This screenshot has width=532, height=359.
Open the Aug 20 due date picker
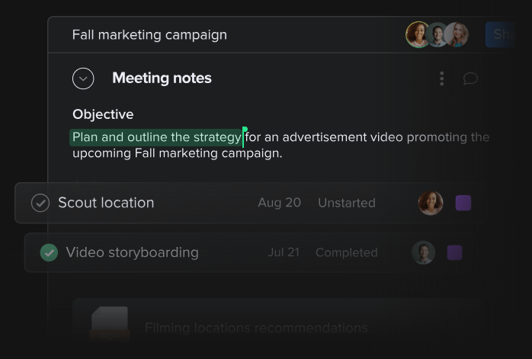point(279,203)
